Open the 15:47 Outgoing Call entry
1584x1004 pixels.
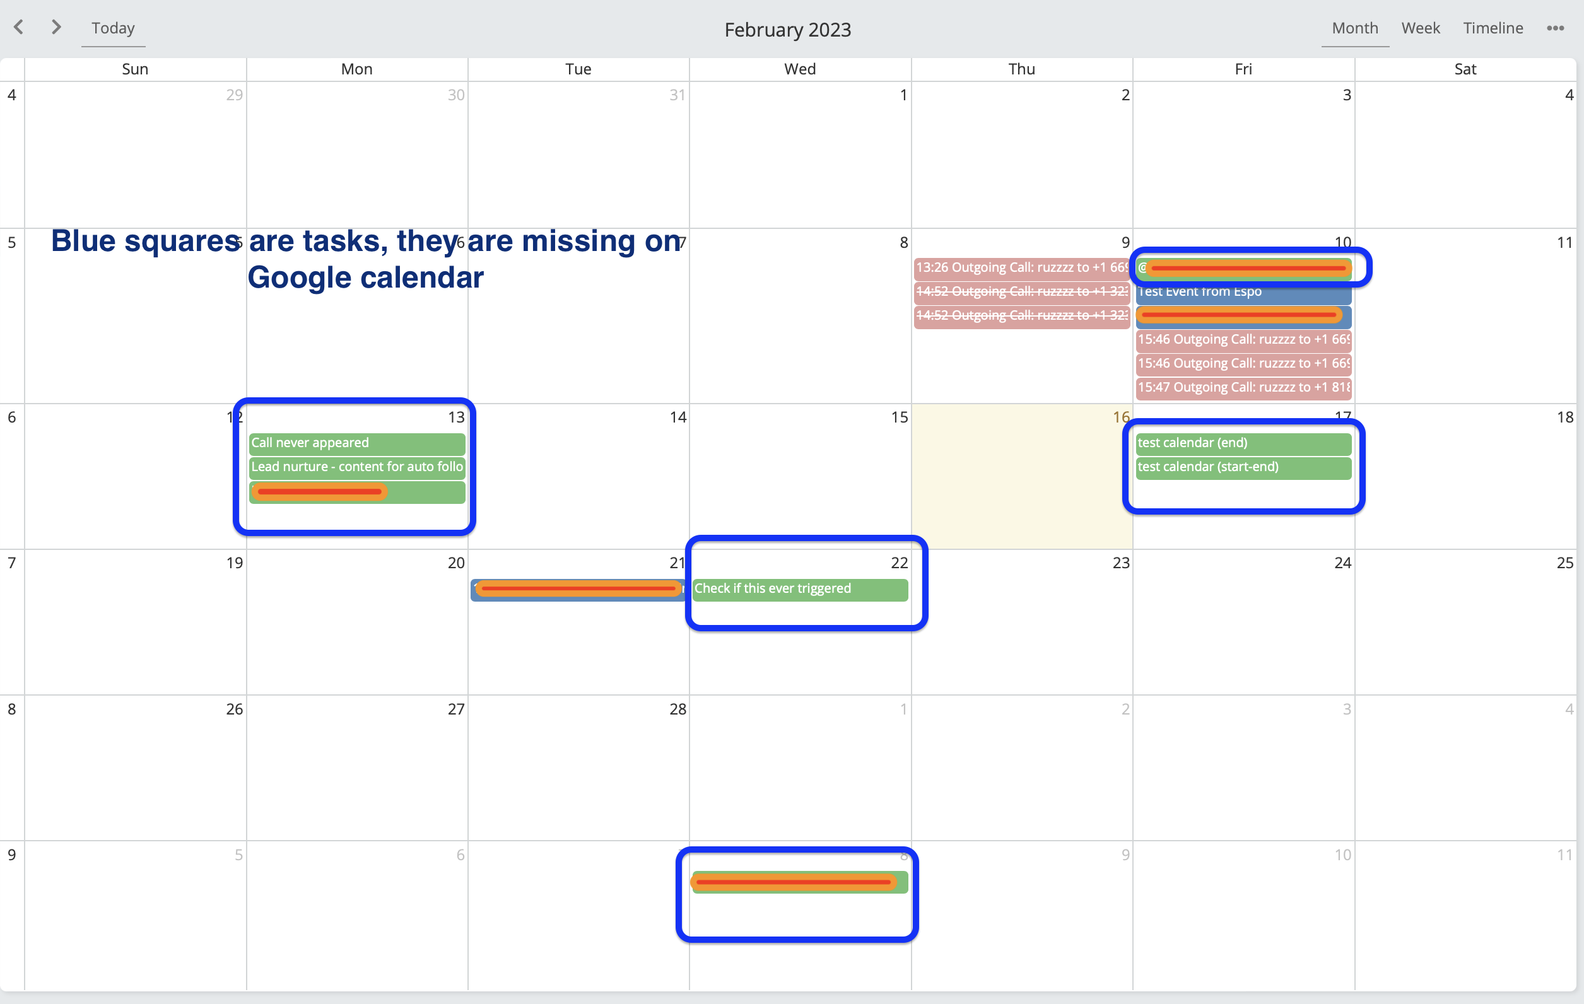pyautogui.click(x=1243, y=387)
